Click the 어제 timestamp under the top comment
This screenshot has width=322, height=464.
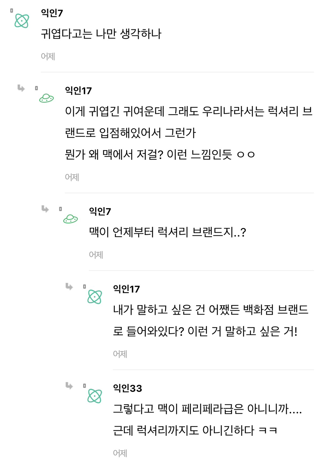point(48,57)
